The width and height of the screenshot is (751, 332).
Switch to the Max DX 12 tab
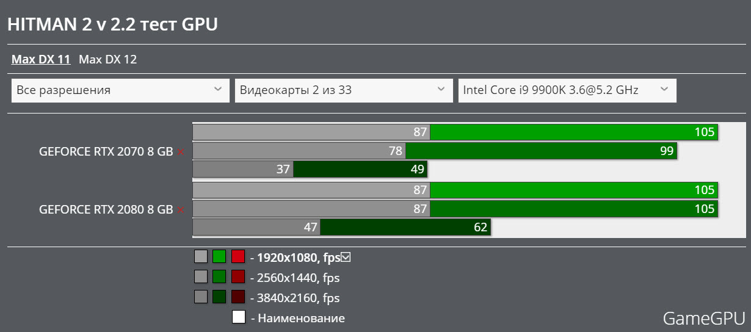point(107,59)
